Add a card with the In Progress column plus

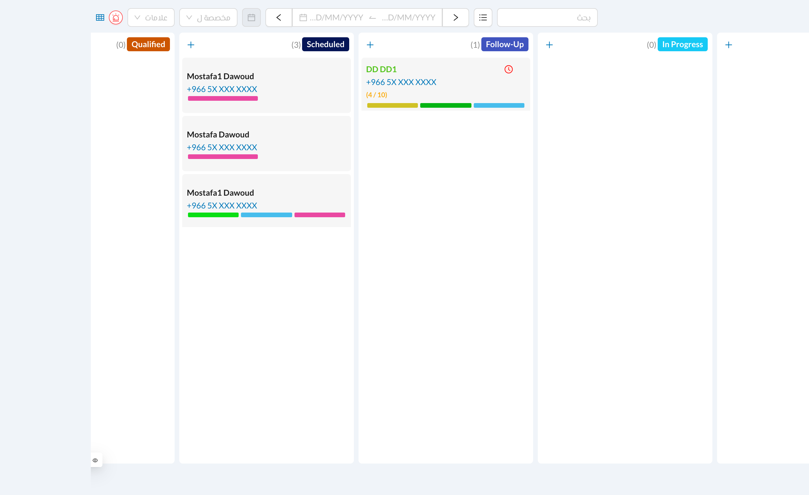click(549, 45)
